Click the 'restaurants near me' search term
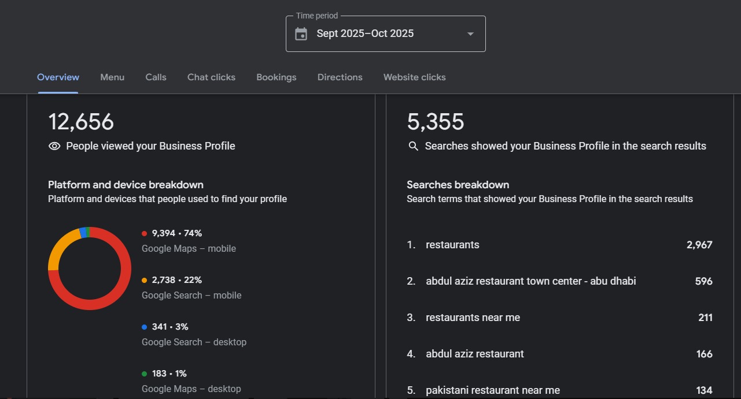This screenshot has width=741, height=399. click(473, 318)
